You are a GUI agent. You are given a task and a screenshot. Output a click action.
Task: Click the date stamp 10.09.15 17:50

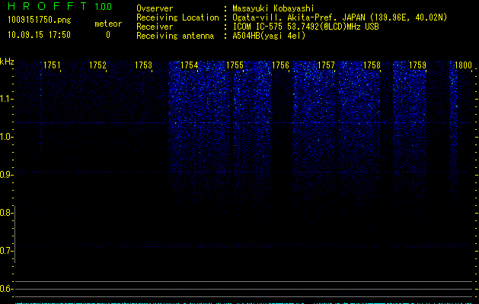coord(39,35)
